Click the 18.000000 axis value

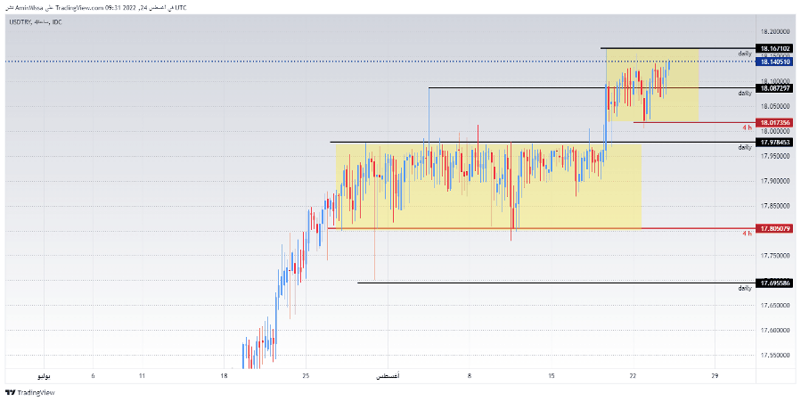tap(775, 131)
